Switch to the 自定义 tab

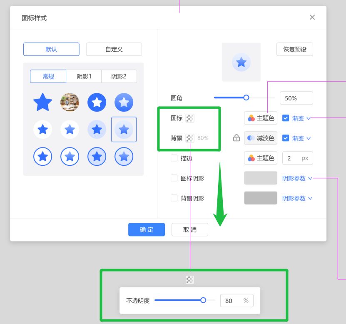click(x=114, y=49)
